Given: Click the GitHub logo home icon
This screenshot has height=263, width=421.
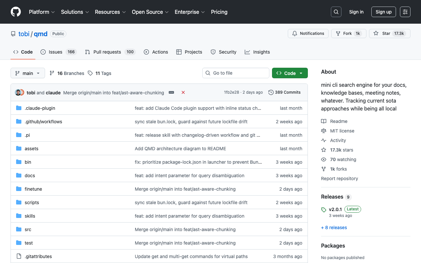Looking at the screenshot, I should 15,12.
